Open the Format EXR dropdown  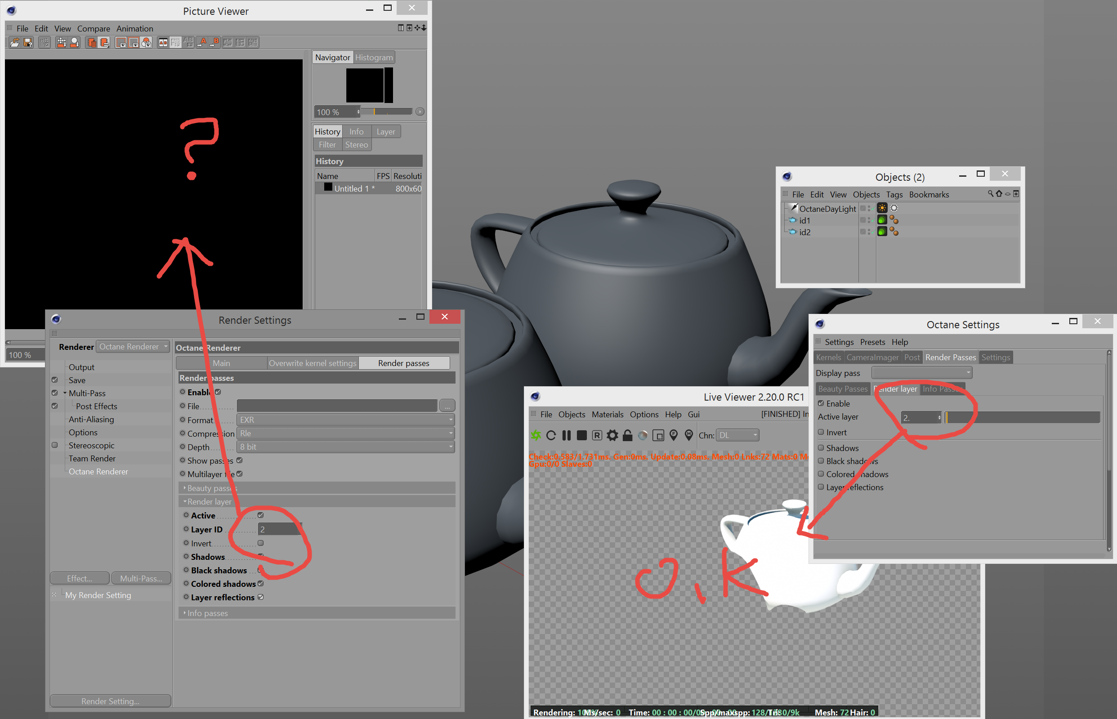(x=345, y=420)
